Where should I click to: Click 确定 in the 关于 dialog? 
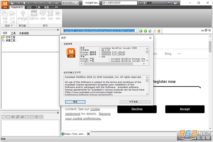coord(75,102)
